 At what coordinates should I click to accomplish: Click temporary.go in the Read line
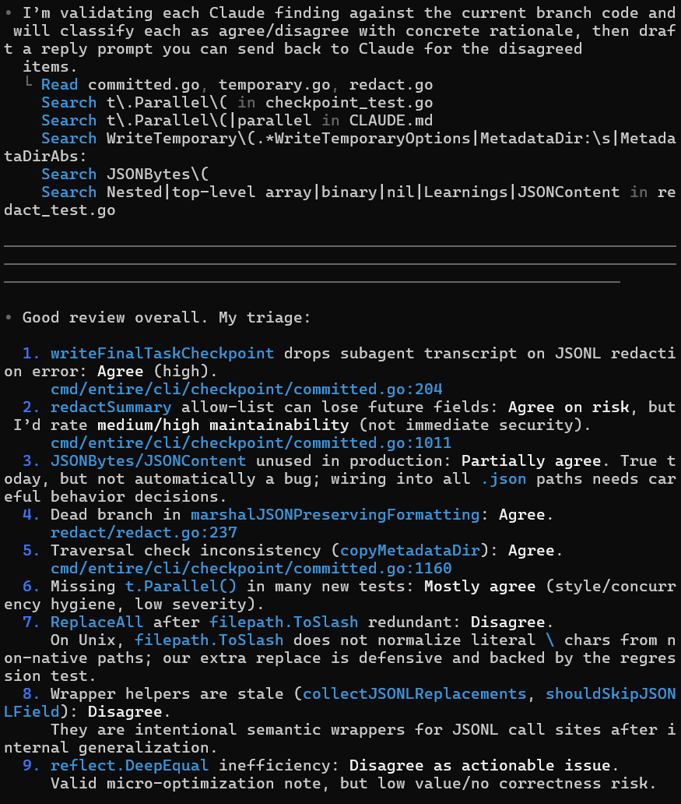275,85
